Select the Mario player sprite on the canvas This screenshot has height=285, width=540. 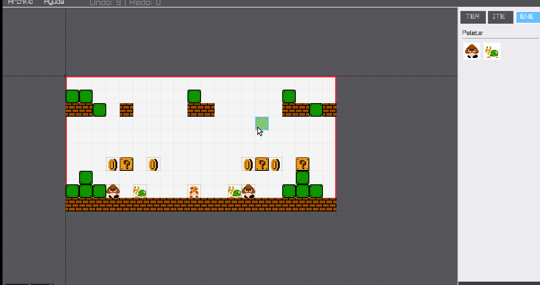[194, 191]
